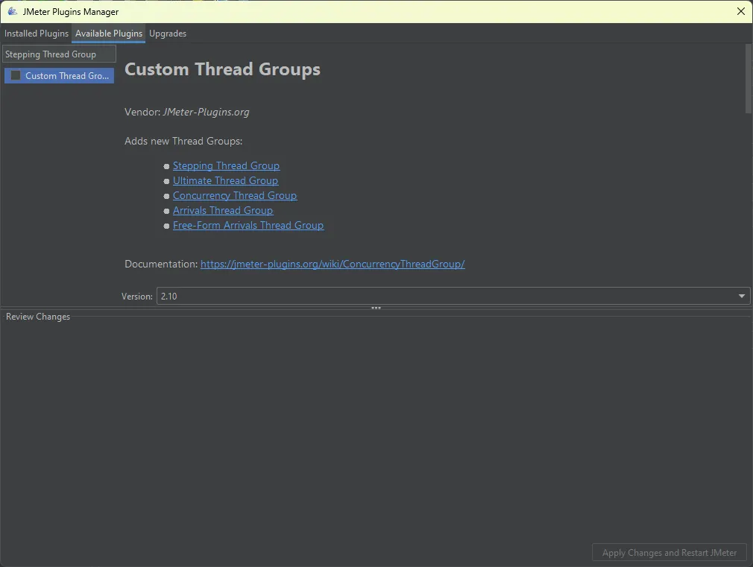Click the plugin search field containing Stepping Thread Group
The height and width of the screenshot is (567, 753).
pyautogui.click(x=59, y=54)
